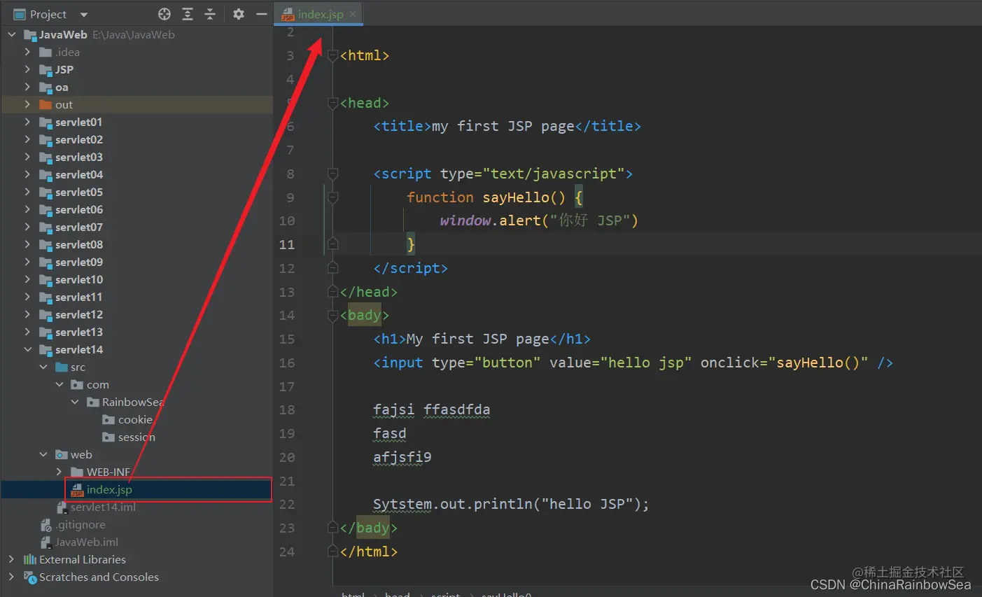The image size is (982, 597).
Task: Collapse the RainbowSea package node
Action: click(75, 402)
